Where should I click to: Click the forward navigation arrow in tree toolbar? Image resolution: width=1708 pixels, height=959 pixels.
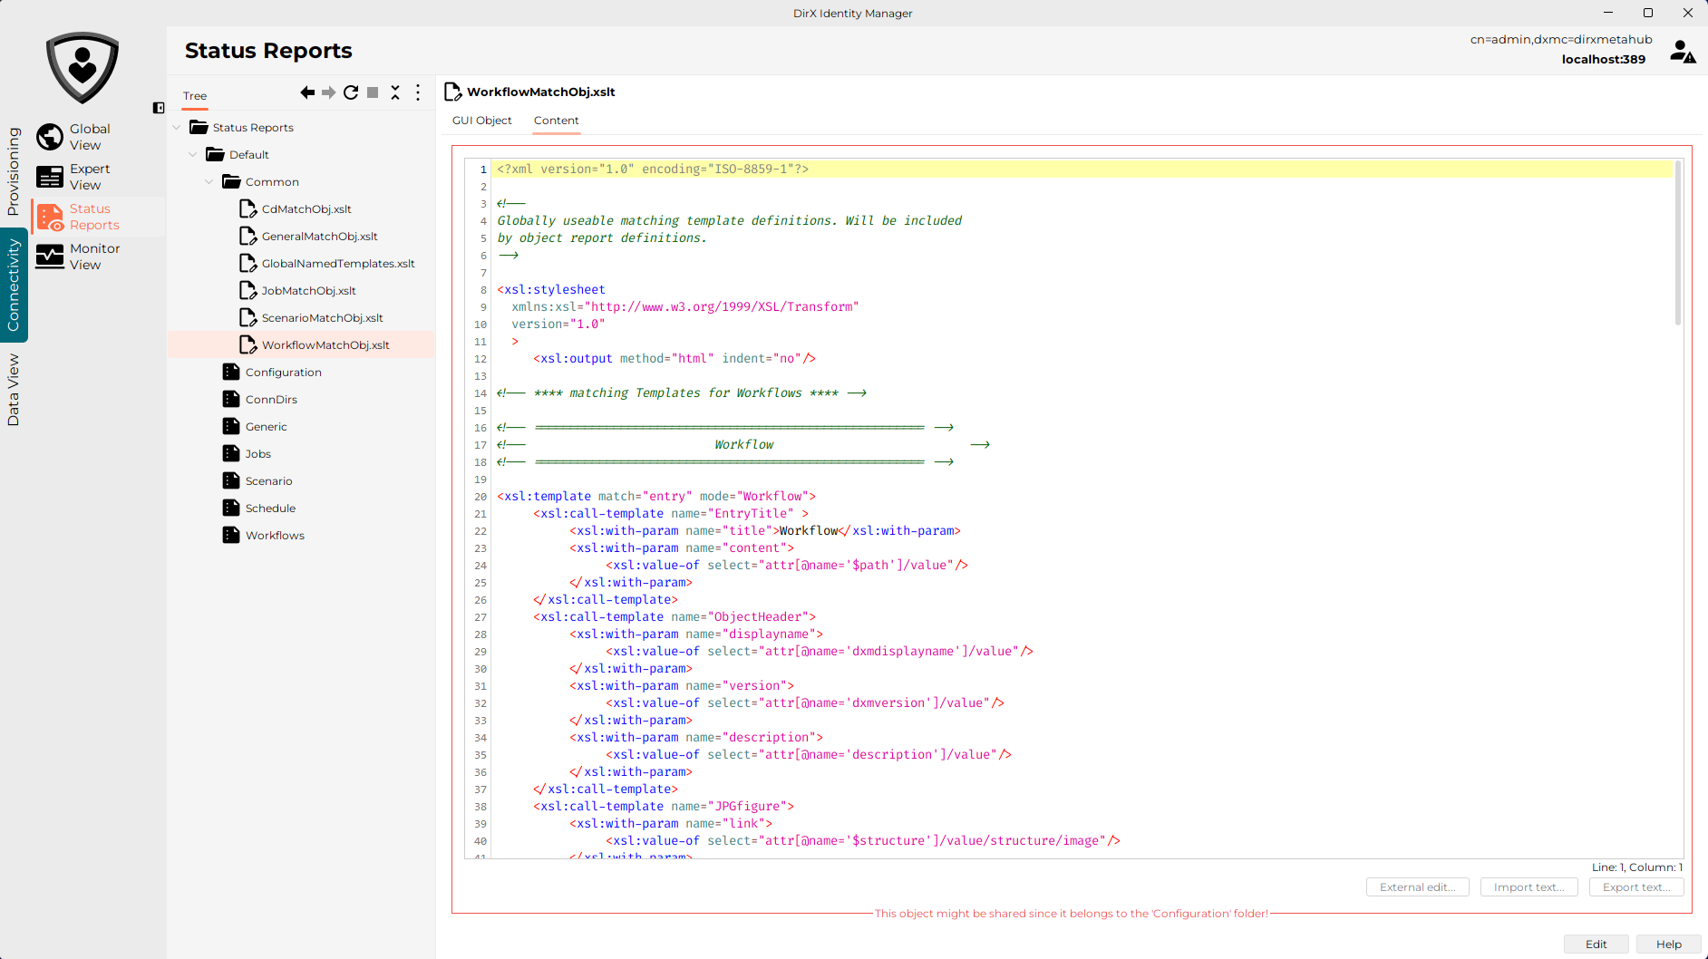[329, 92]
